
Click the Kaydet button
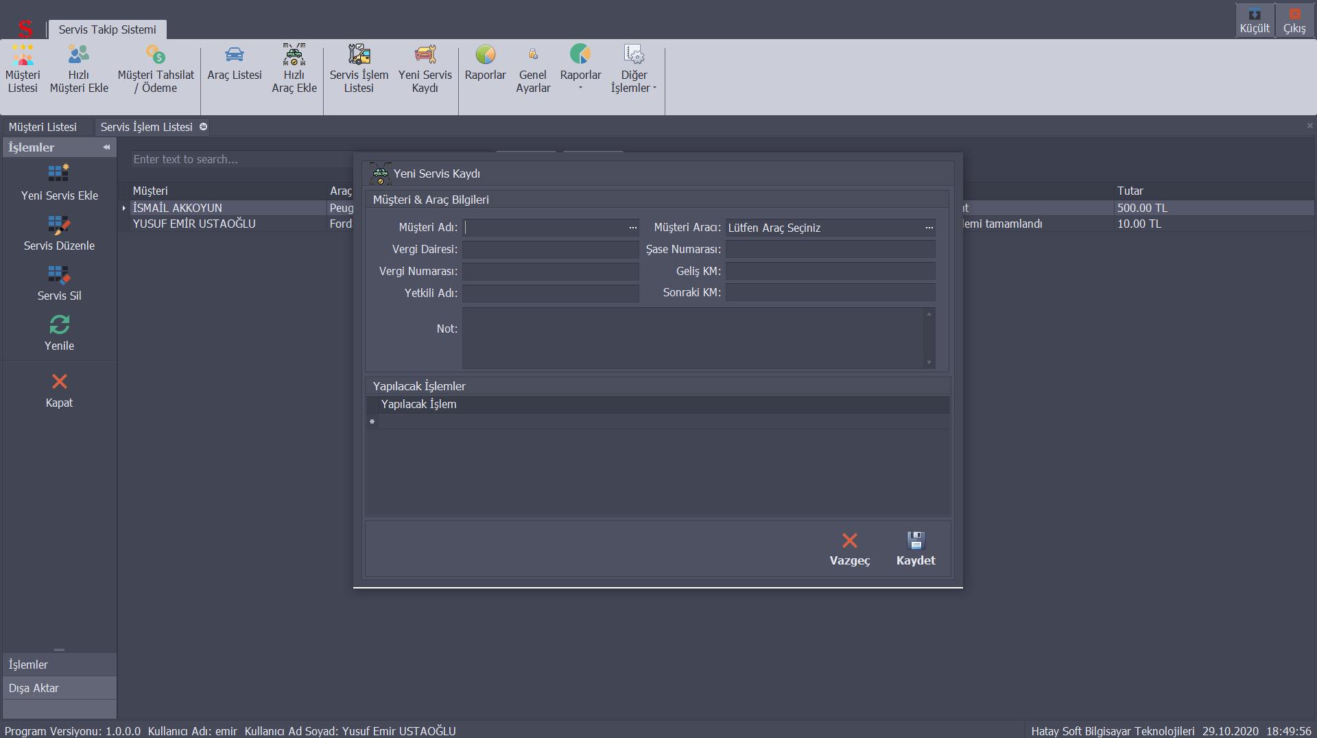coord(915,549)
